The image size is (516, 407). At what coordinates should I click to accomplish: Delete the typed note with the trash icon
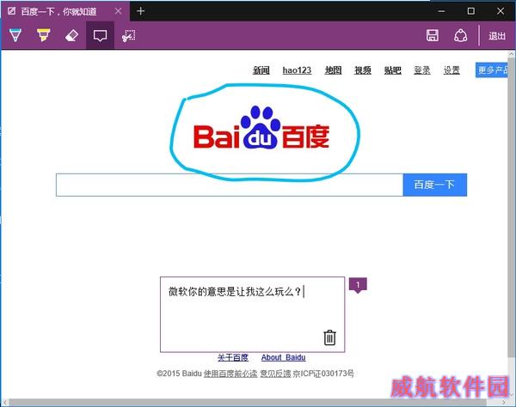coord(329,337)
